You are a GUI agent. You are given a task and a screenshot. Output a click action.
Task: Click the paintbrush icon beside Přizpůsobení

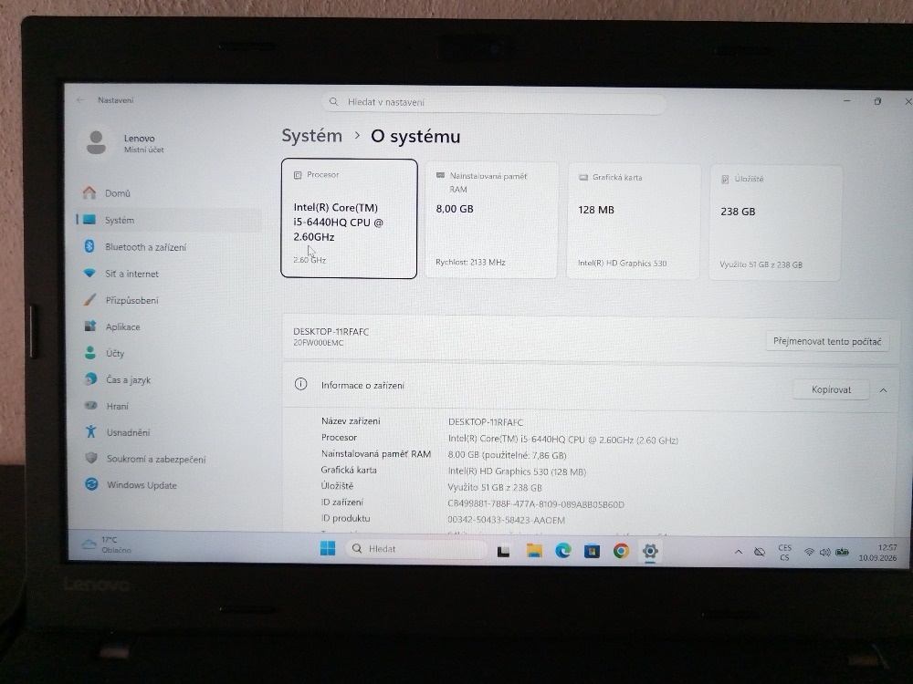coord(89,299)
